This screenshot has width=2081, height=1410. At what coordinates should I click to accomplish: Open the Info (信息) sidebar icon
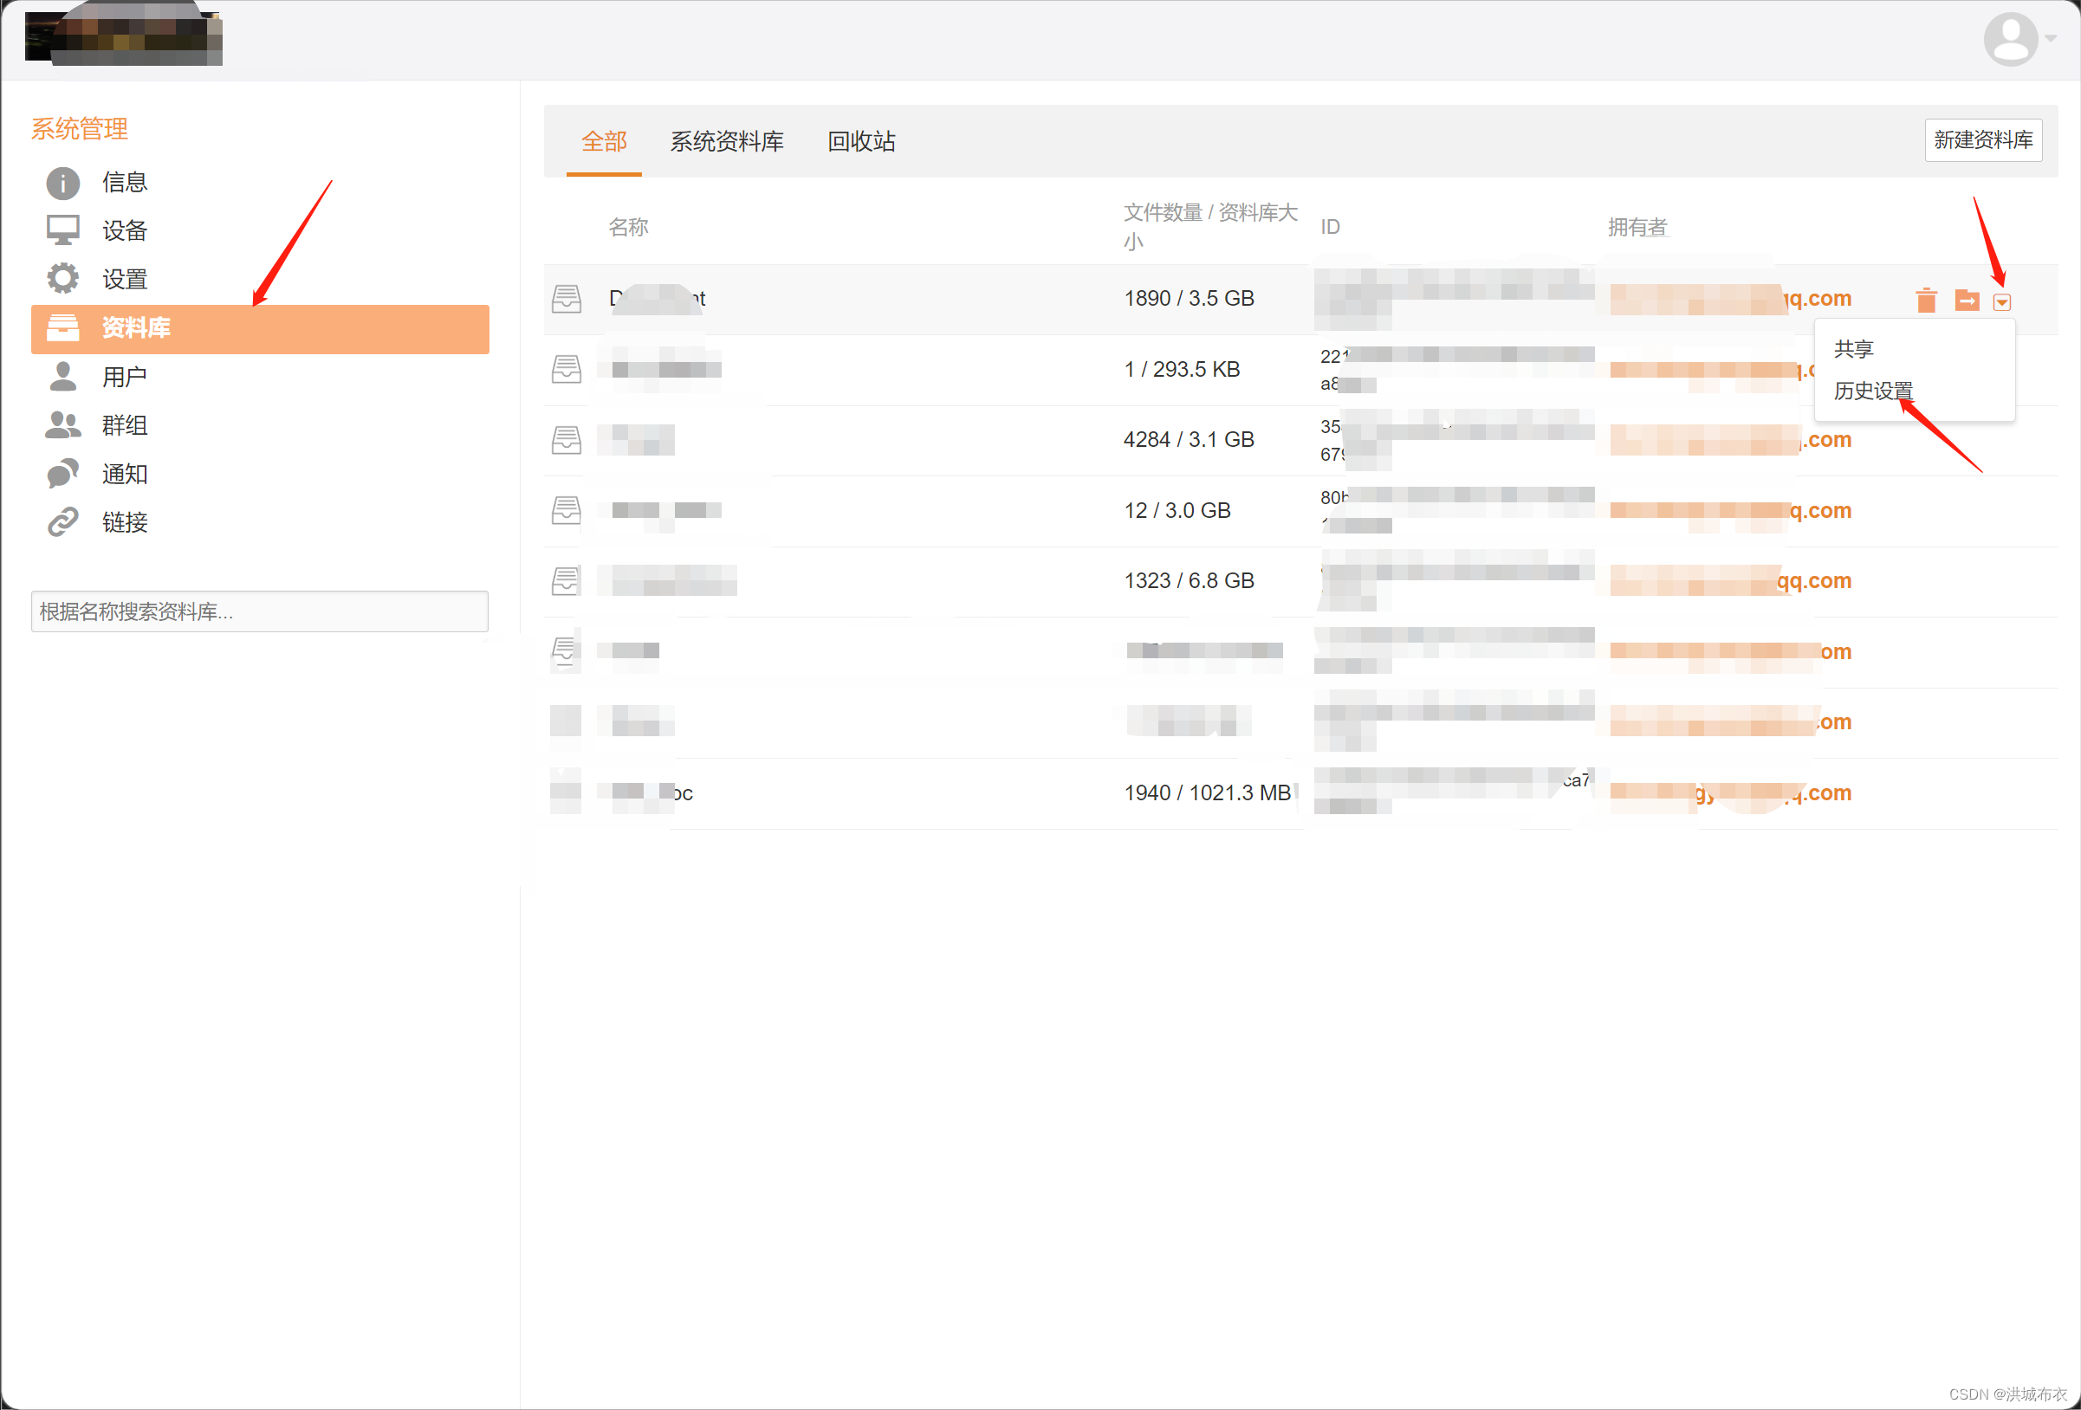pos(62,183)
